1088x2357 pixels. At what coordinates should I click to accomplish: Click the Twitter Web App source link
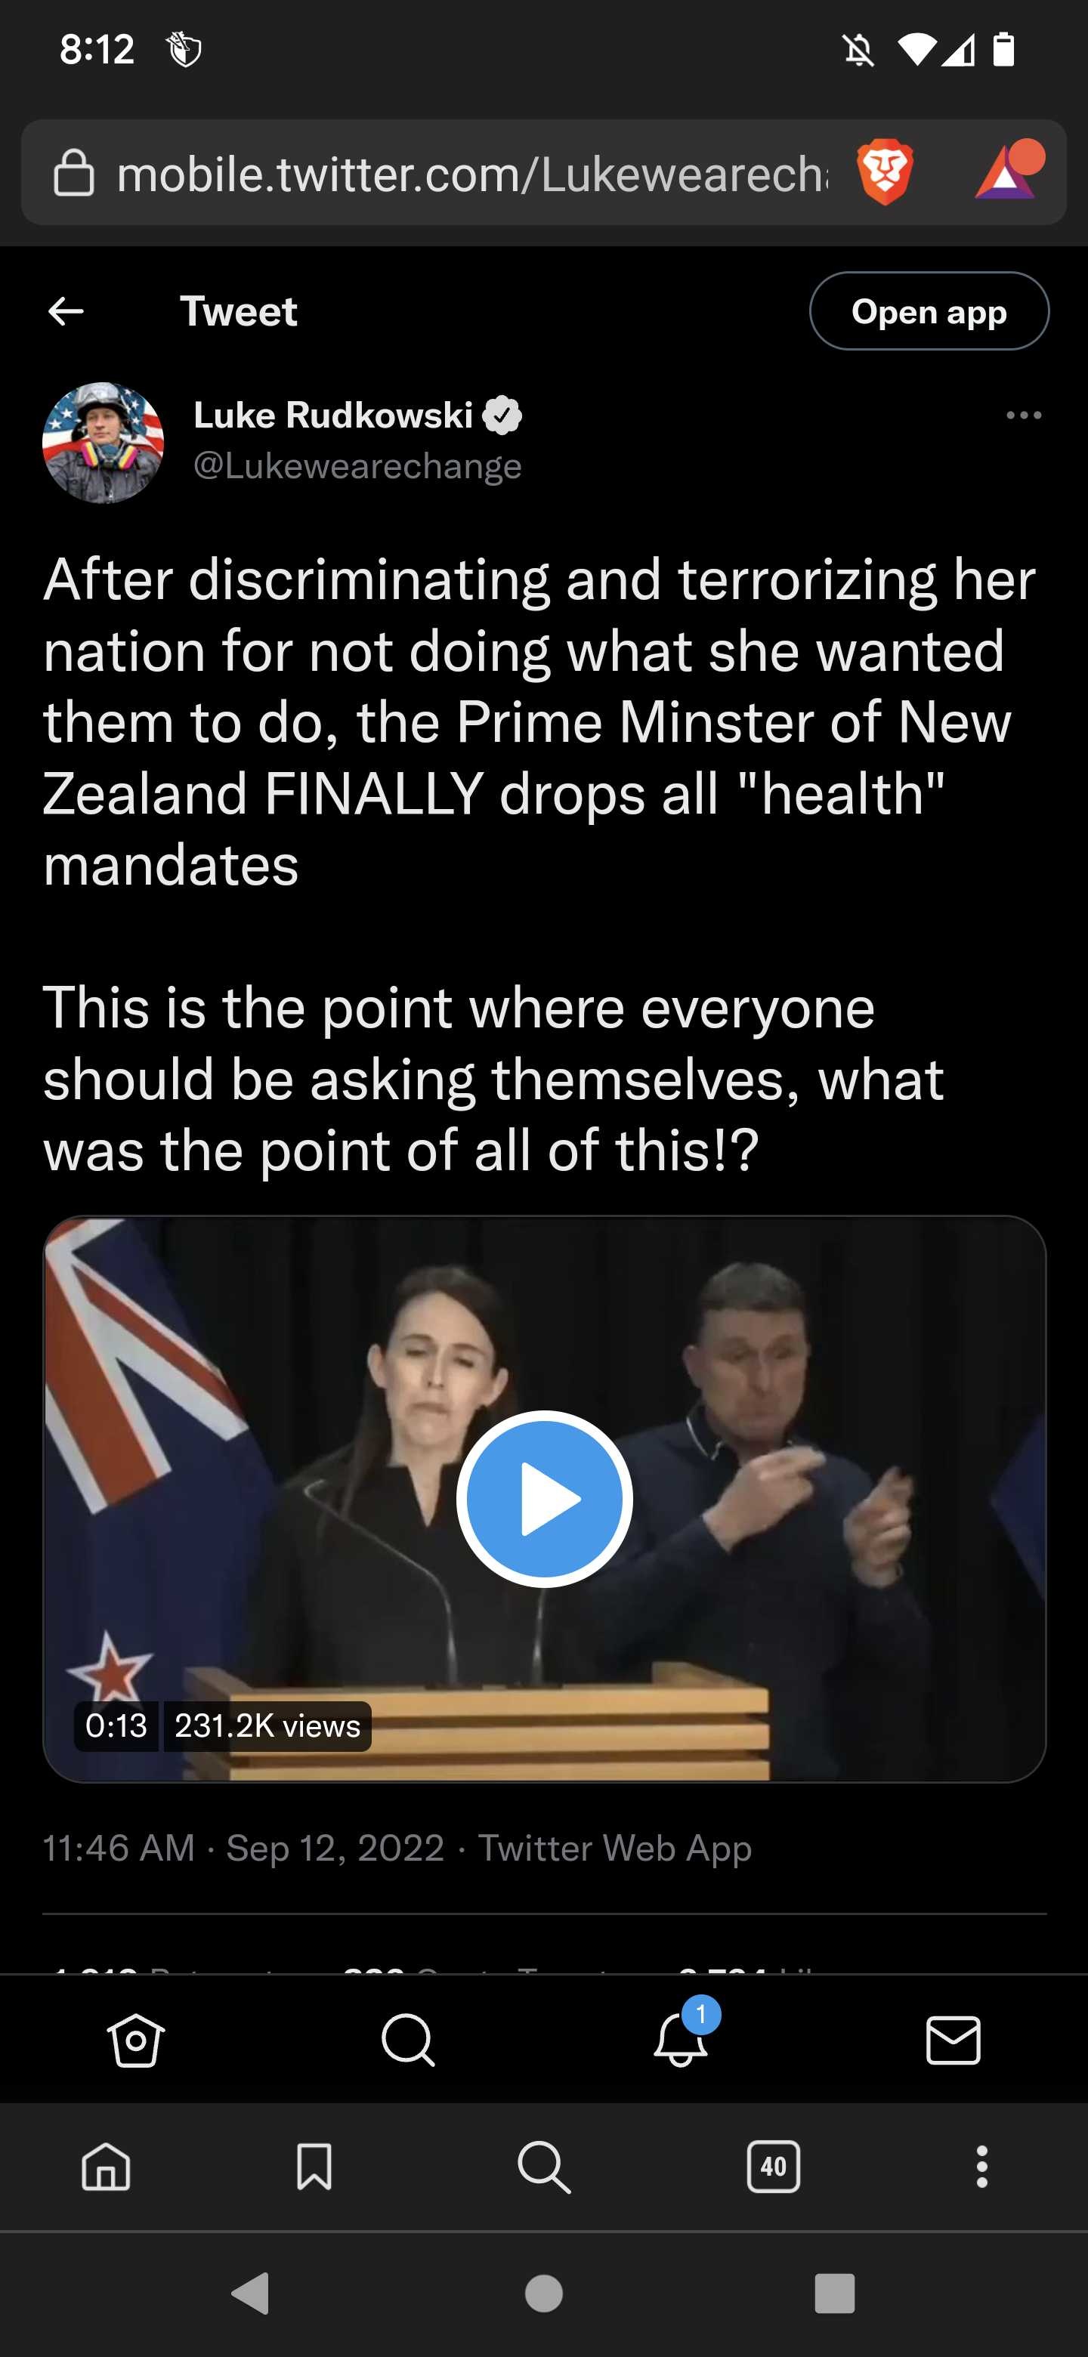615,1849
